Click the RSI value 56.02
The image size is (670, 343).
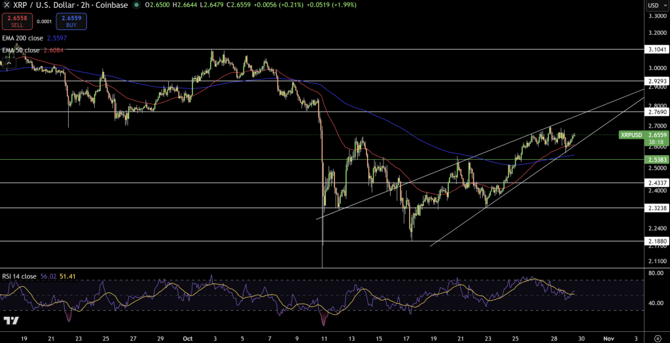47,276
